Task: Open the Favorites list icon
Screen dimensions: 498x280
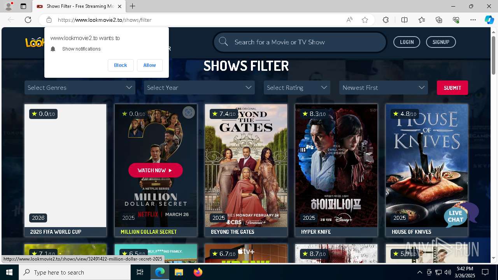Action: [422, 20]
